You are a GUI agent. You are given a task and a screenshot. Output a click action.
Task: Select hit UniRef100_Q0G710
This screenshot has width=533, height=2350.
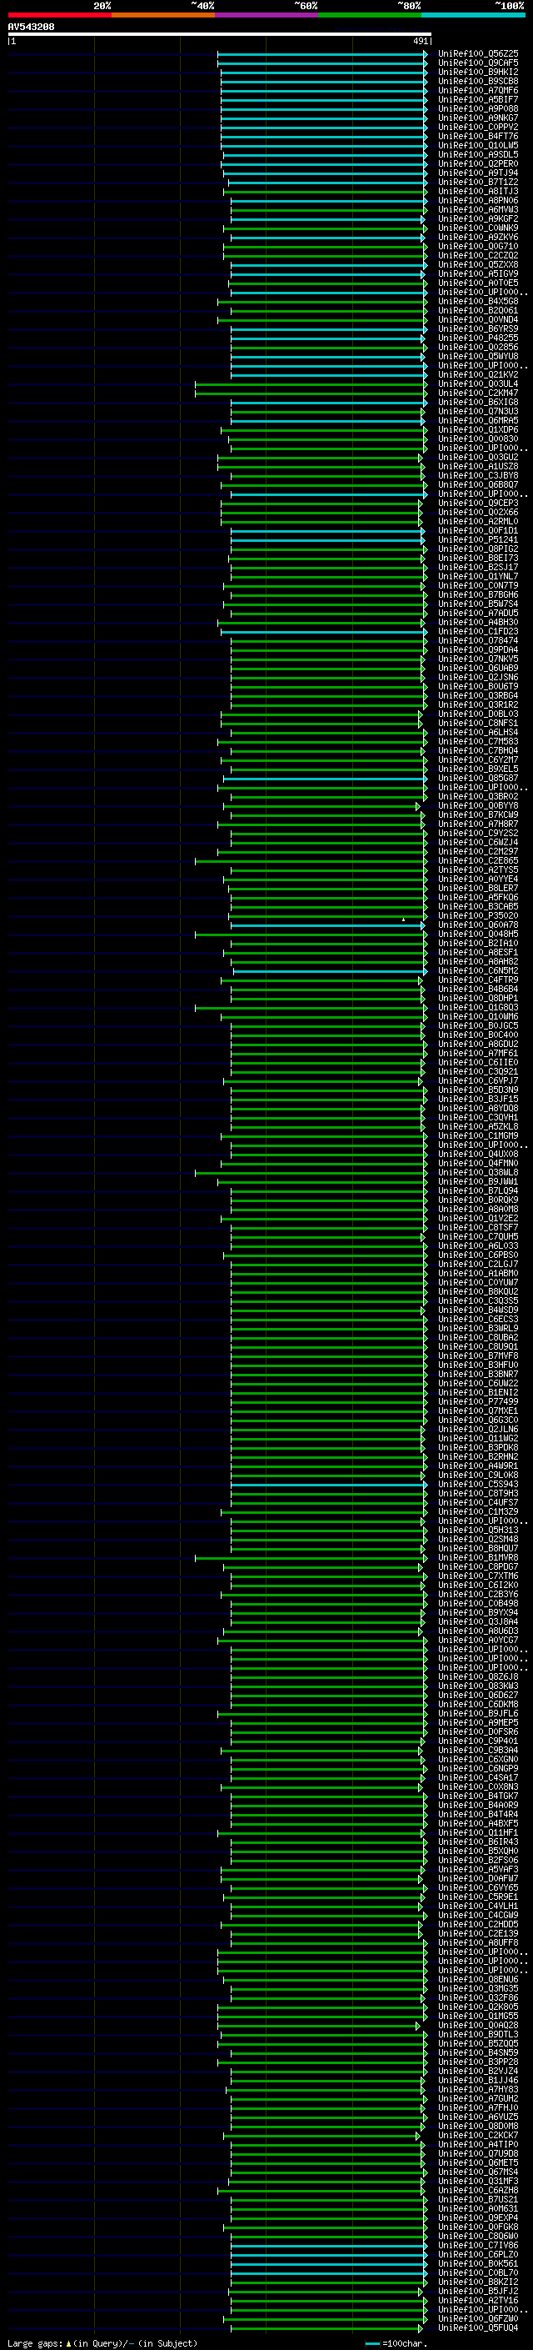click(x=478, y=246)
